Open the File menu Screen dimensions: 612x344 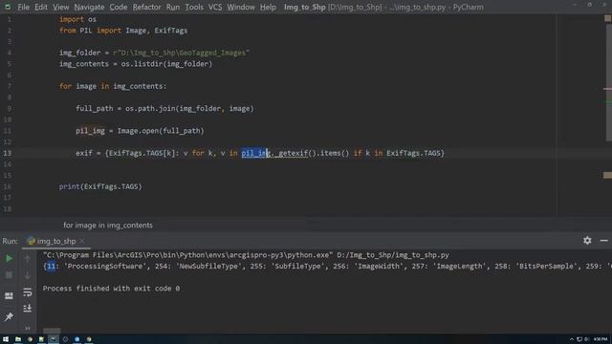pyautogui.click(x=23, y=7)
